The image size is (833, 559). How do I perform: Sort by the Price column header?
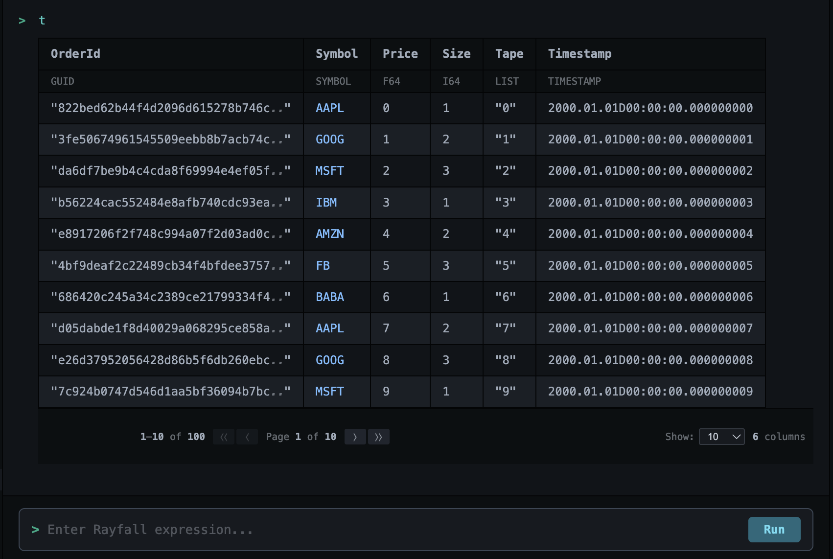[x=400, y=54]
